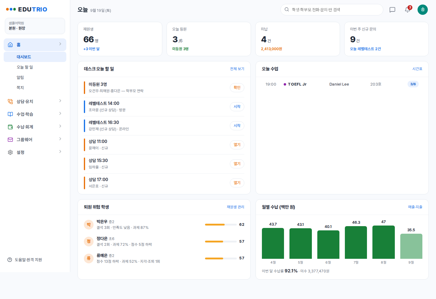Image resolution: width=436 pixels, height=299 pixels.
Task: Click the EDUTRIO logo
Action: [x=27, y=9]
